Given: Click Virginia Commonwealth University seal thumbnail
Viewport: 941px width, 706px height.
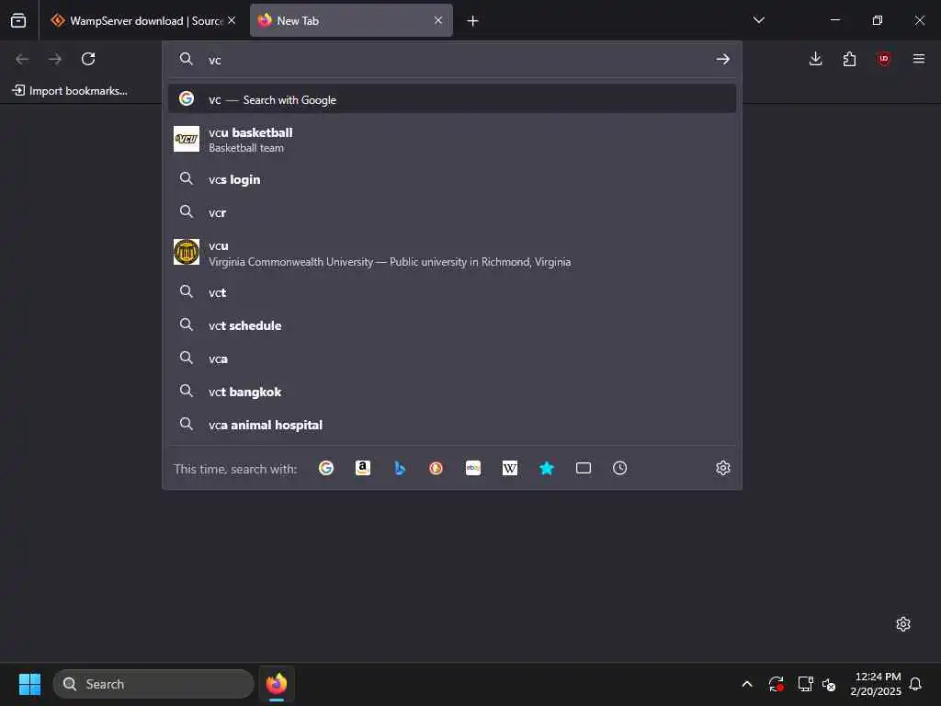Looking at the screenshot, I should pos(186,252).
